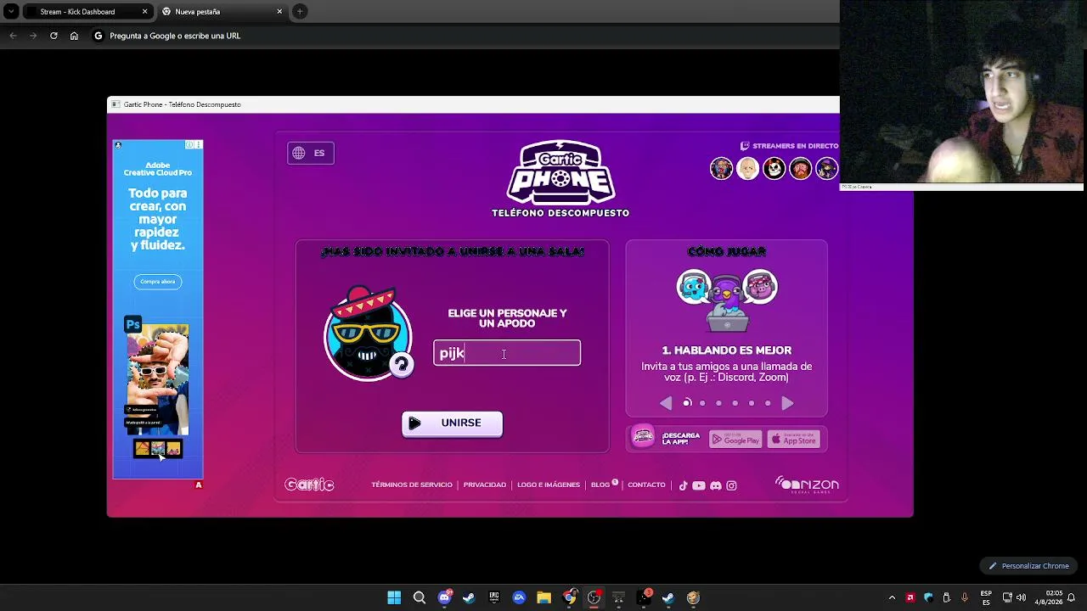The height and width of the screenshot is (611, 1087).
Task: Open OBS Studio from the taskbar
Action: point(594,597)
